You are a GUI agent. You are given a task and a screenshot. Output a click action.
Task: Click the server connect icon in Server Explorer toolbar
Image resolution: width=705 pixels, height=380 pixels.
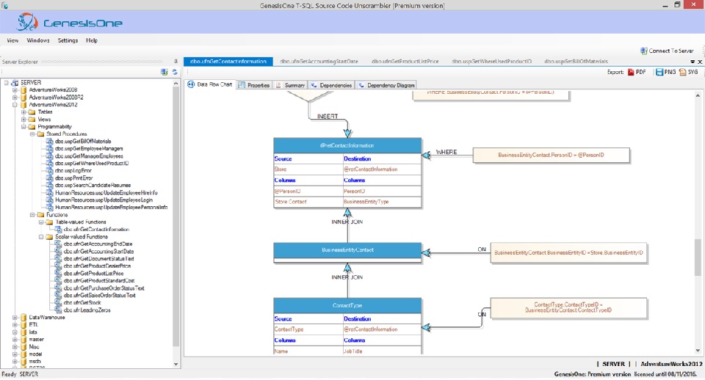point(164,72)
